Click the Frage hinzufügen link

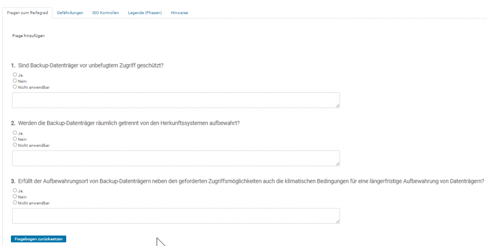click(28, 36)
